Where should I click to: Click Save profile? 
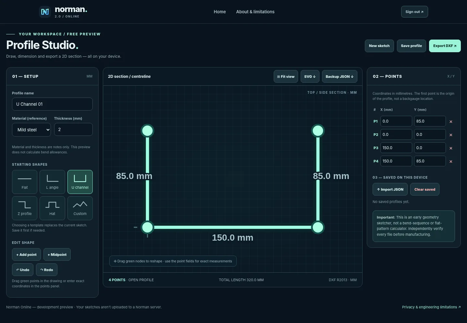(412, 46)
